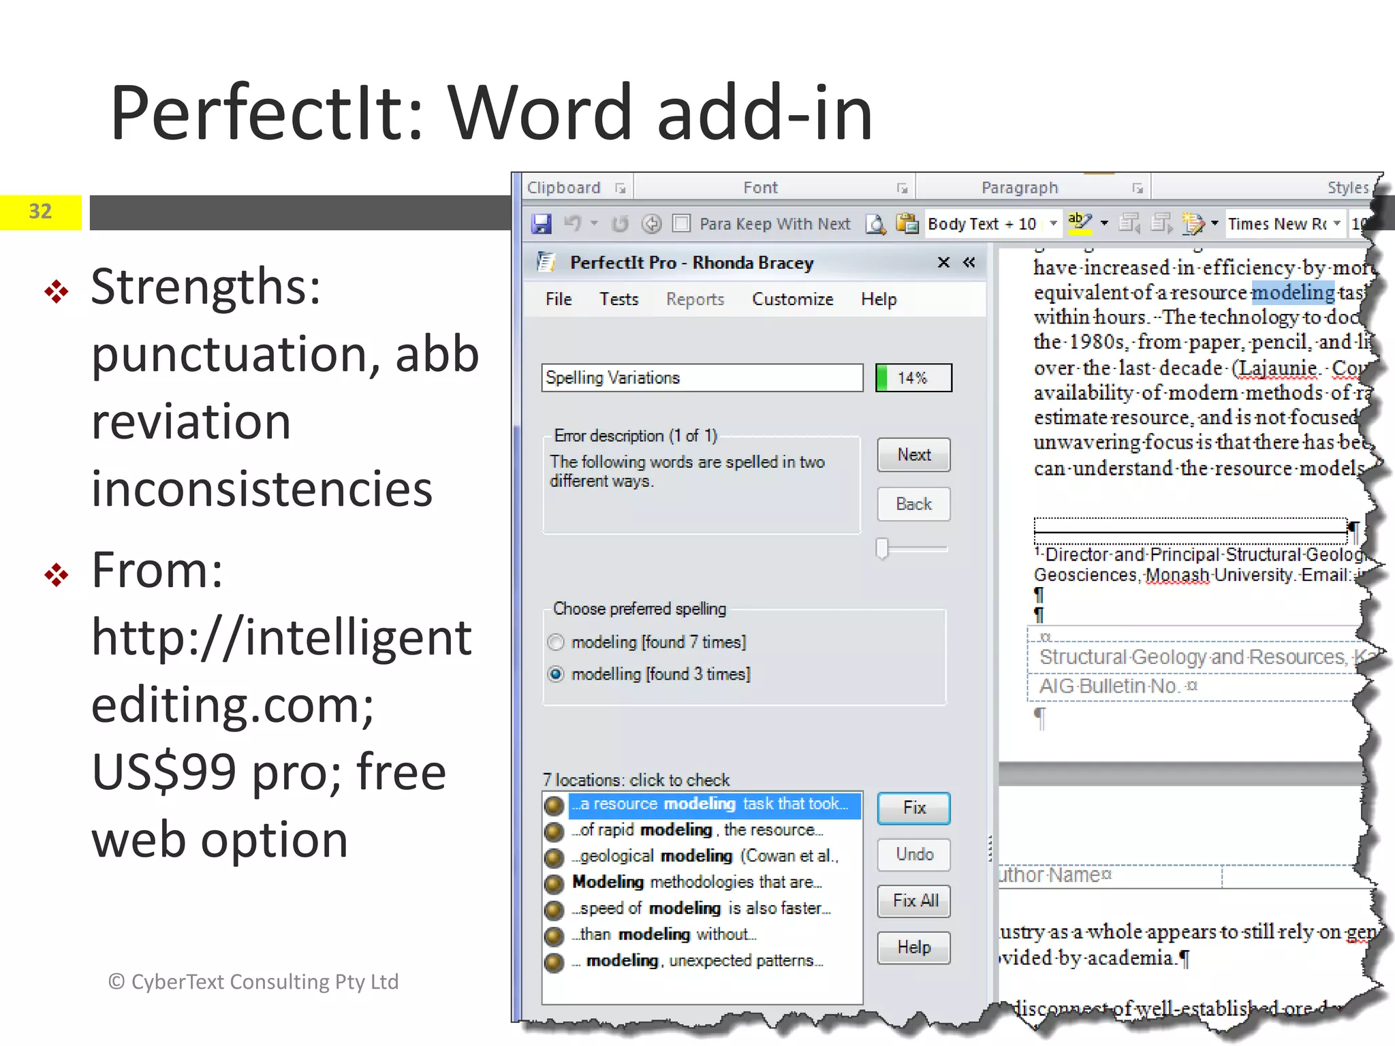
Task: Open the Paragraph group dialog launcher
Action: click(x=1137, y=188)
